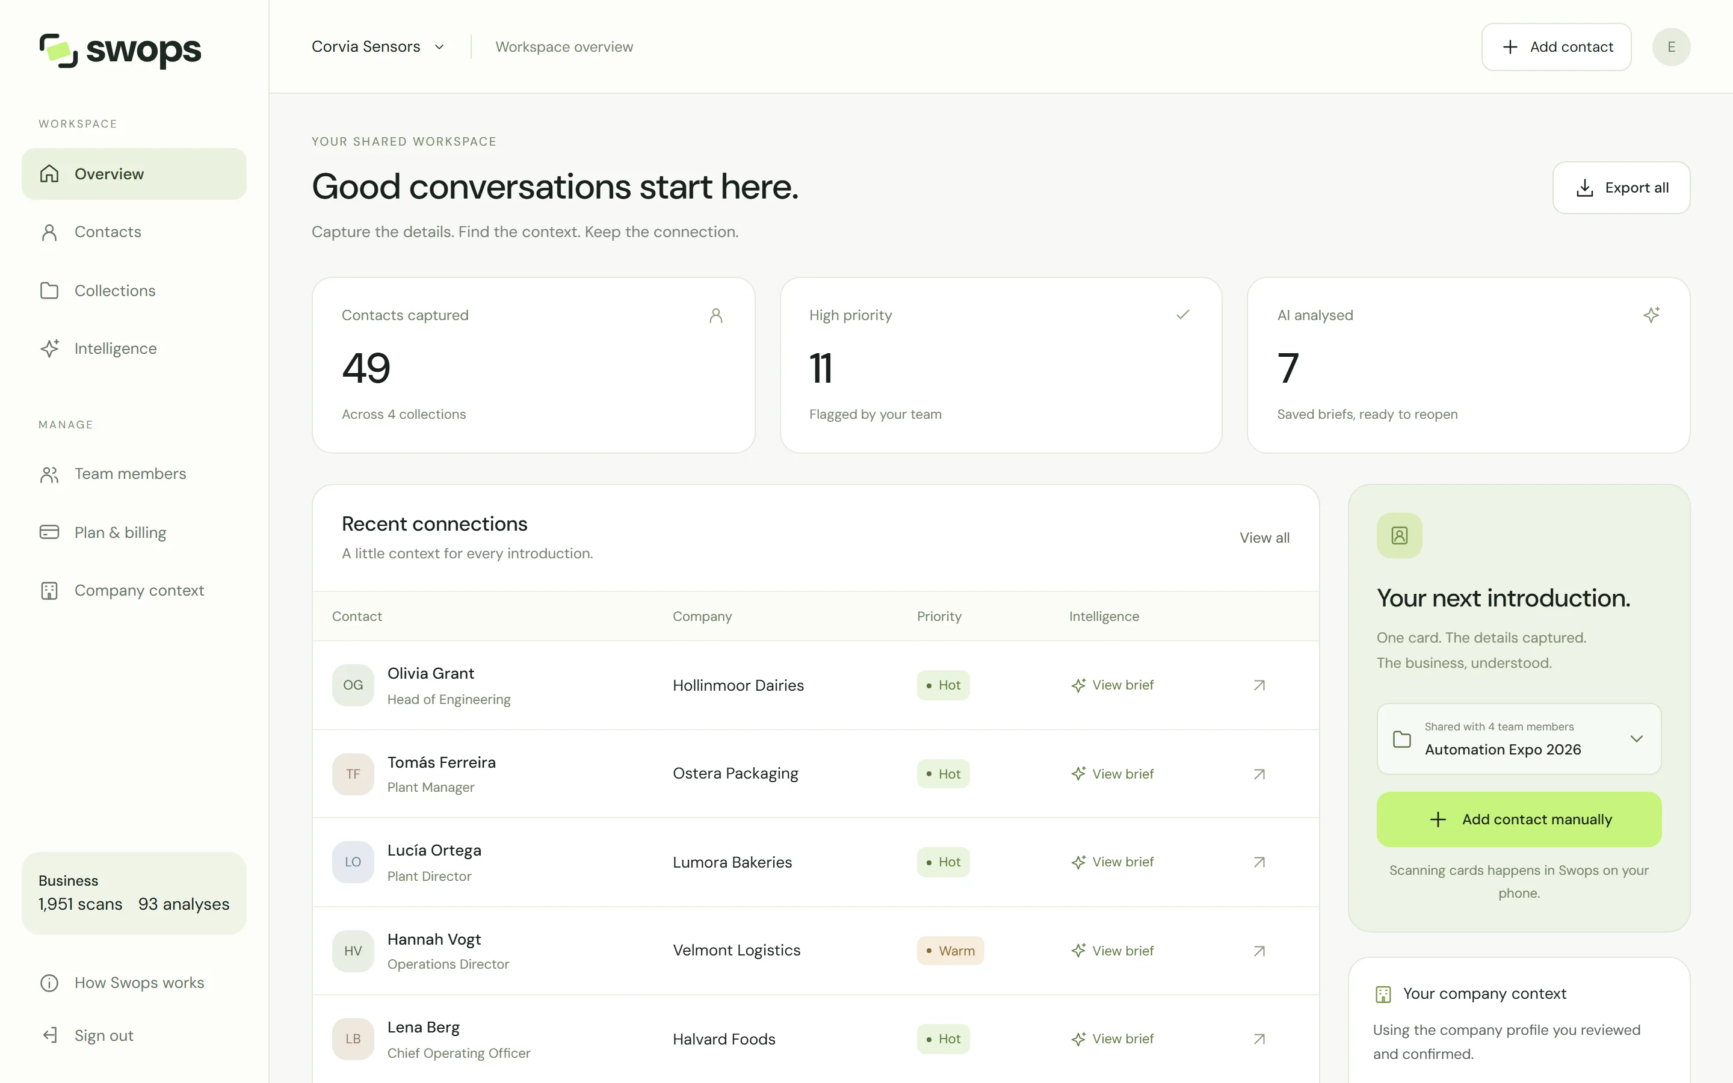Click the Company column header

[x=702, y=617]
